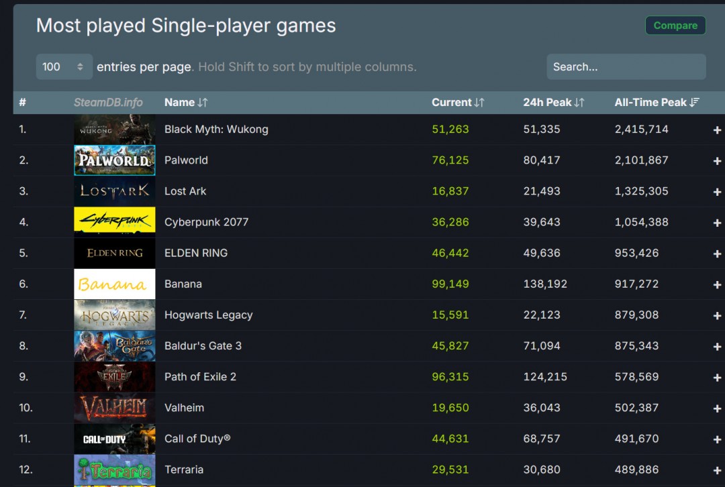Viewport: 725px width, 487px height.
Task: Focus the Search input field
Action: coord(626,67)
